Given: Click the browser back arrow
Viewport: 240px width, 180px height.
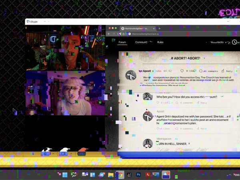Looking at the screenshot, I should 109,34.
